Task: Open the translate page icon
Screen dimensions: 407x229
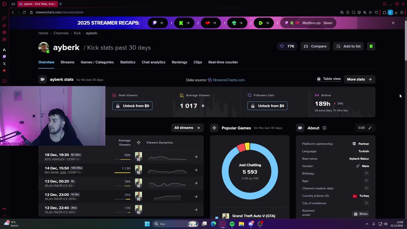Action: pos(365,12)
